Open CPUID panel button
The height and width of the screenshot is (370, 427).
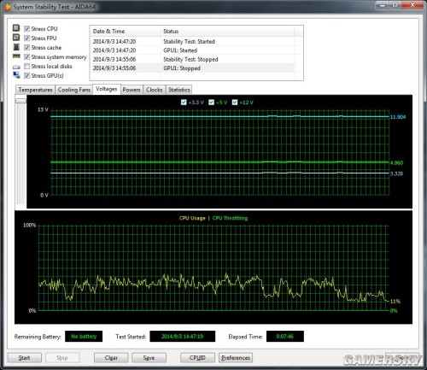[197, 358]
